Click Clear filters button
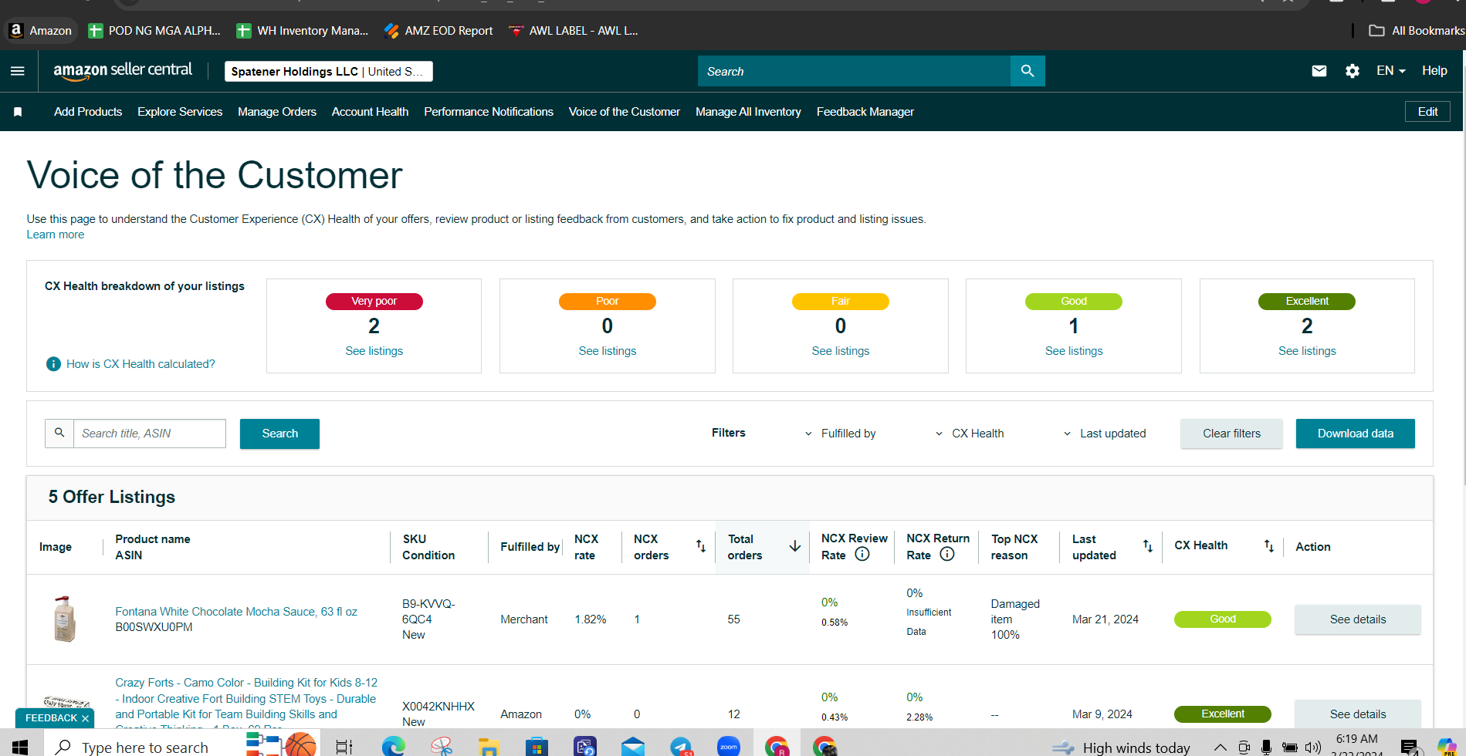1466x756 pixels. pyautogui.click(x=1231, y=434)
